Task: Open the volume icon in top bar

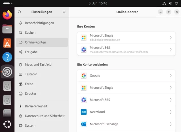Action: click(x=170, y=3)
